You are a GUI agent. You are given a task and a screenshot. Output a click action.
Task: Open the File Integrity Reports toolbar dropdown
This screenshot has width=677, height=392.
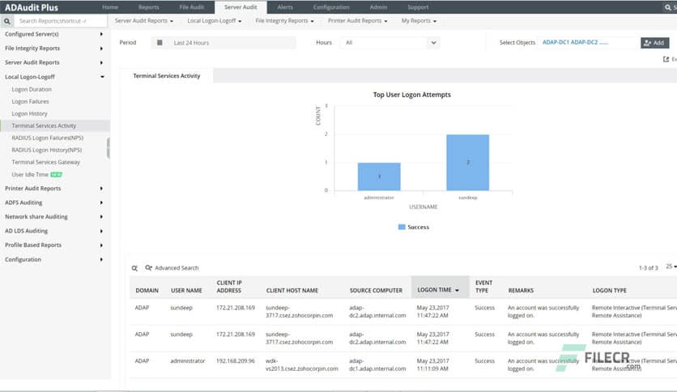click(x=284, y=21)
